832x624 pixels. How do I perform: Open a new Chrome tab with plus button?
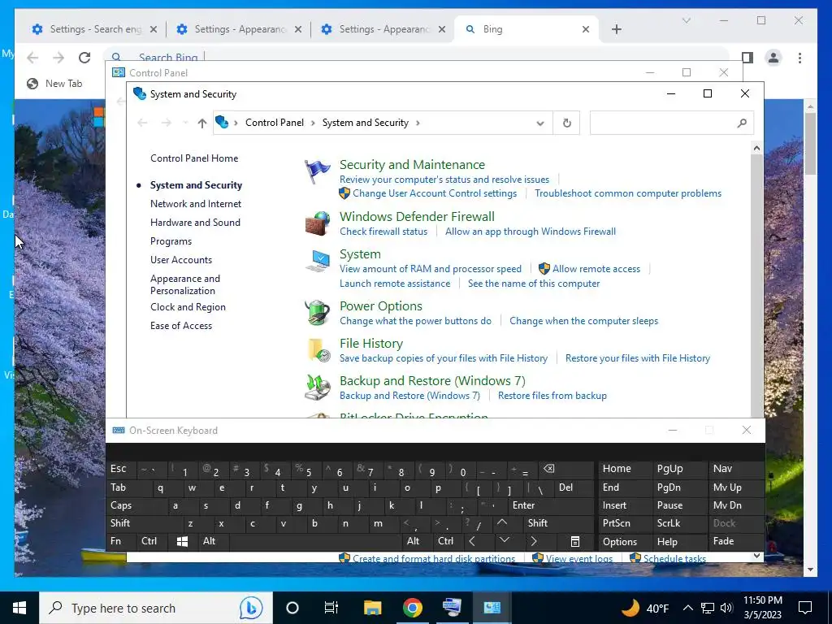point(617,29)
